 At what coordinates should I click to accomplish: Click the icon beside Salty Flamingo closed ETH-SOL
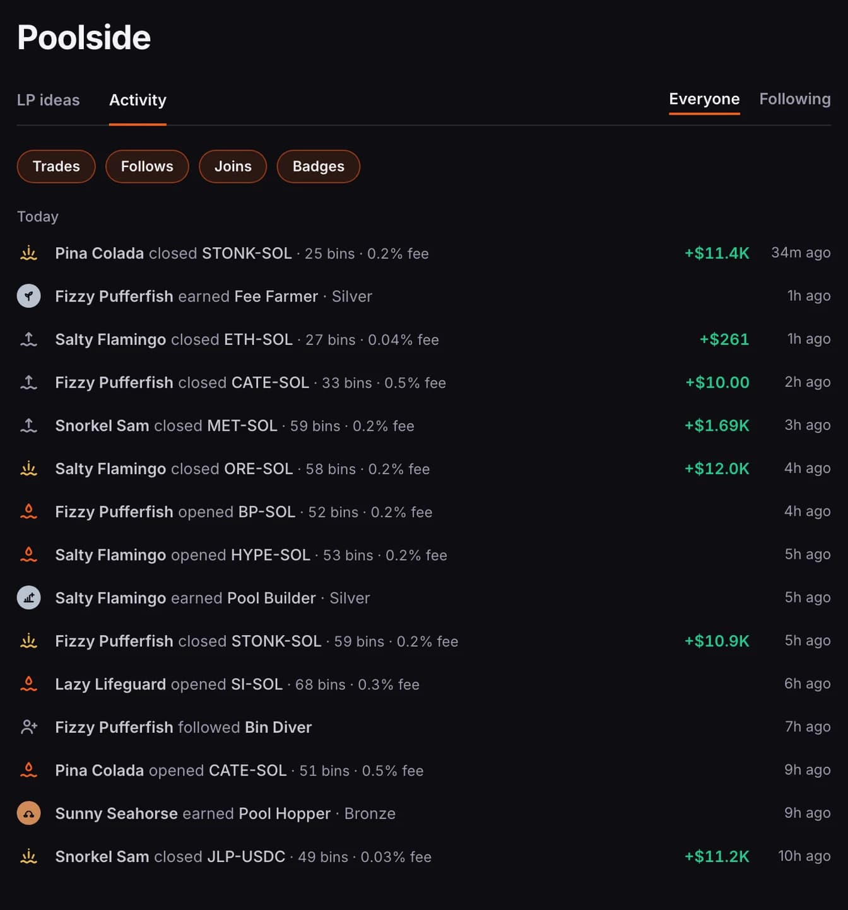tap(28, 340)
